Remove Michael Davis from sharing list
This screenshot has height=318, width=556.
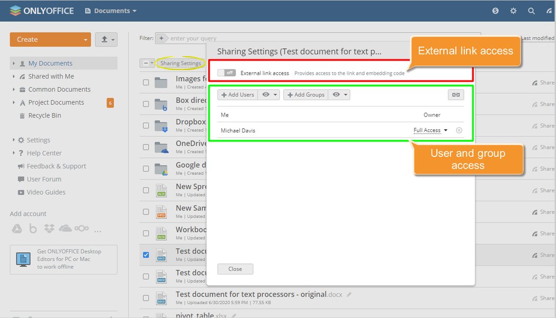click(459, 130)
